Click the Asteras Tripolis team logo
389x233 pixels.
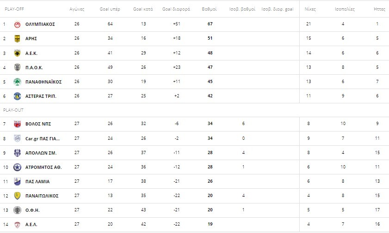17,96
